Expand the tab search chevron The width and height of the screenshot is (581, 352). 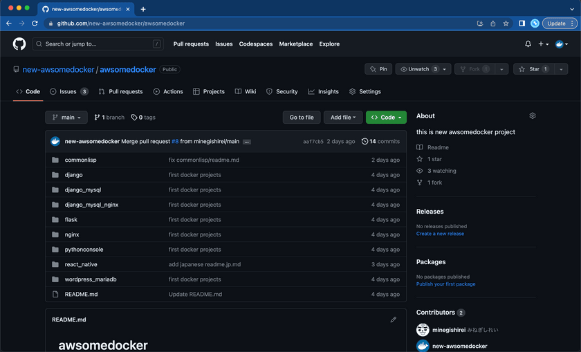(x=572, y=9)
